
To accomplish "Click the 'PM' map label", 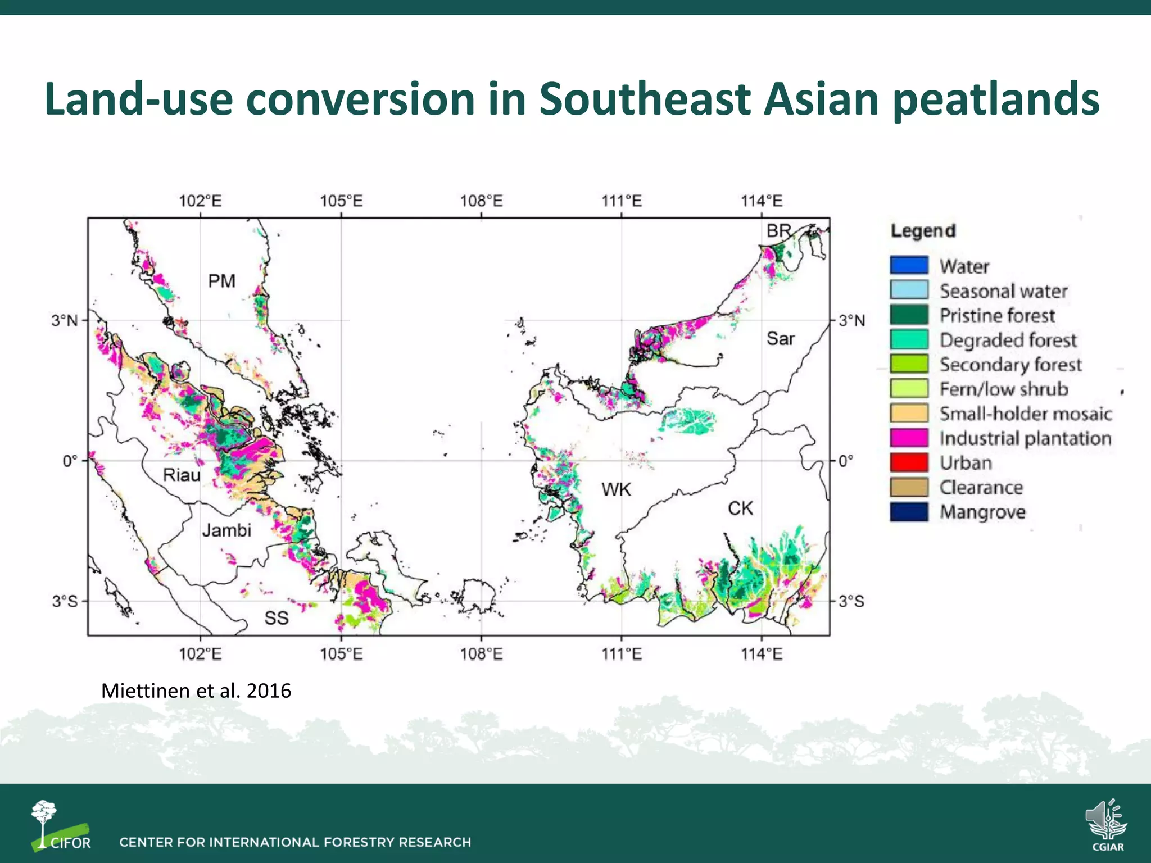I will (x=221, y=281).
